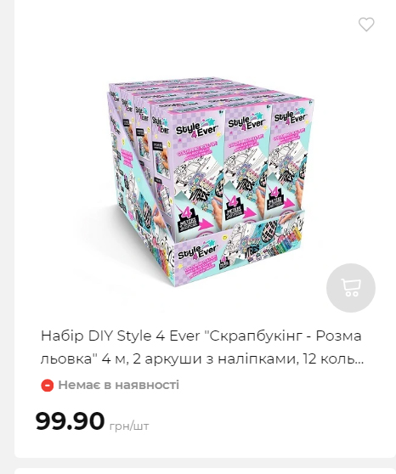Select the "Немає в наявності" status text

pos(119,385)
